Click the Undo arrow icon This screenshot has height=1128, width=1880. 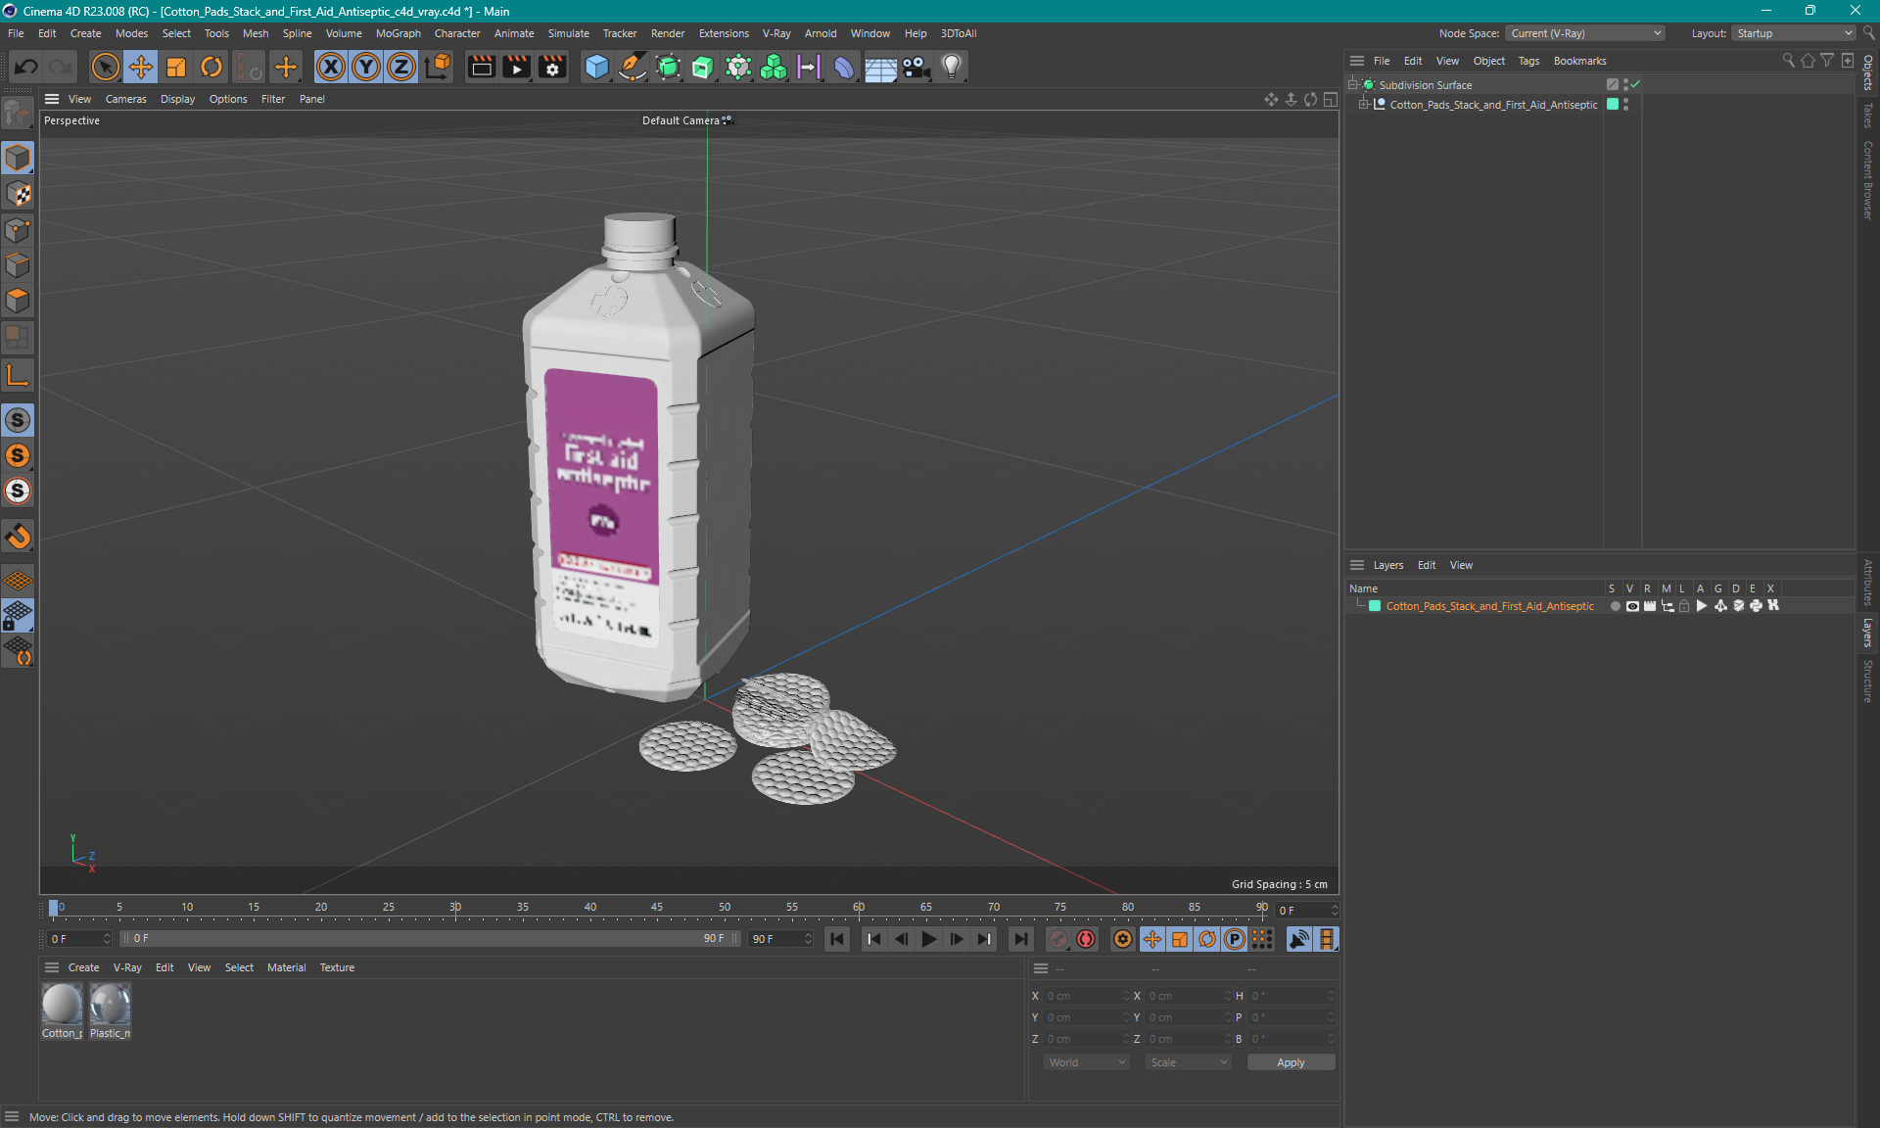[x=26, y=67]
